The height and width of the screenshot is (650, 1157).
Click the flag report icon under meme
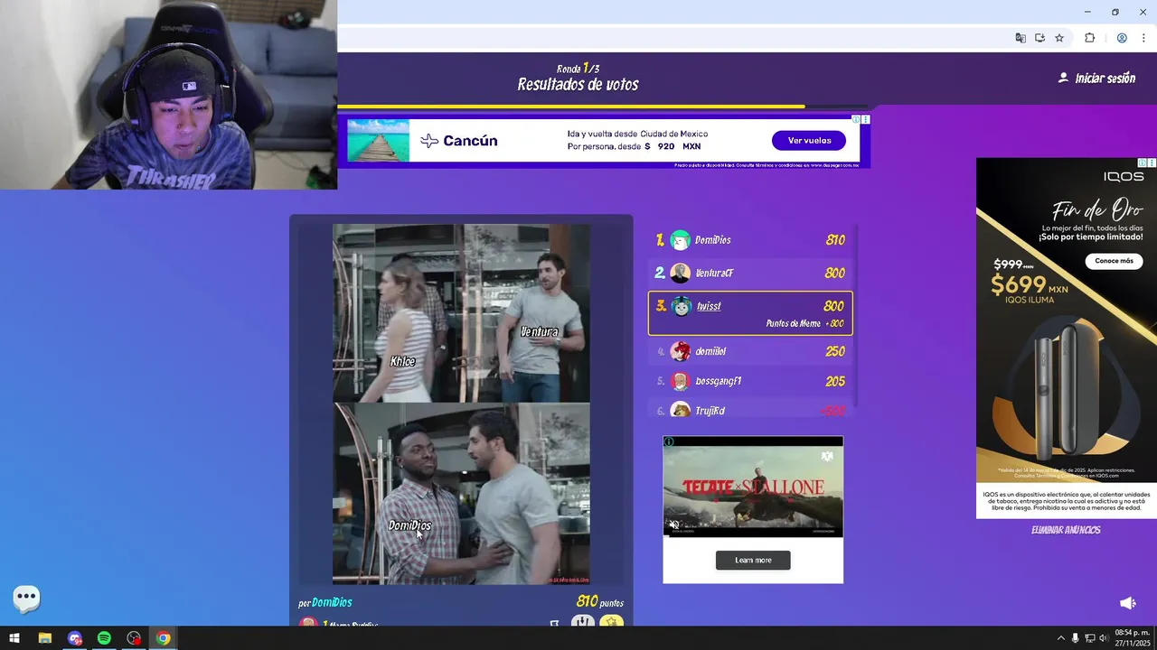pyautogui.click(x=554, y=622)
